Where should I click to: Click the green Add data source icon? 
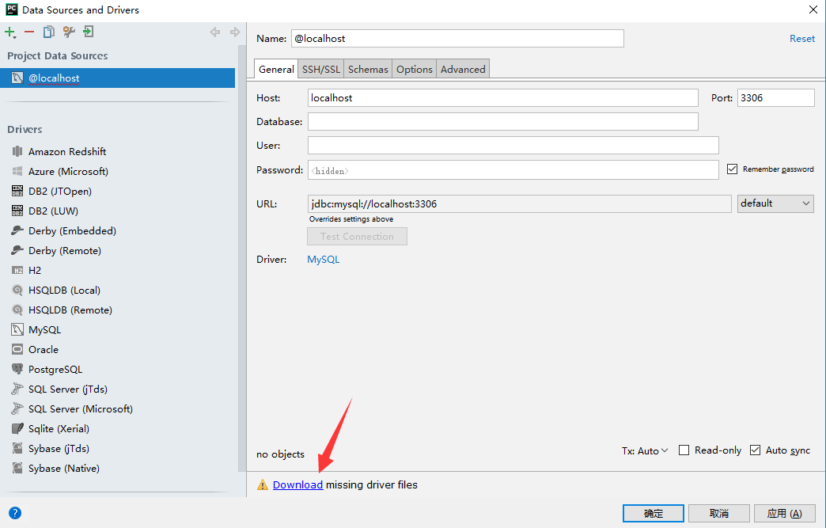pyautogui.click(x=10, y=32)
